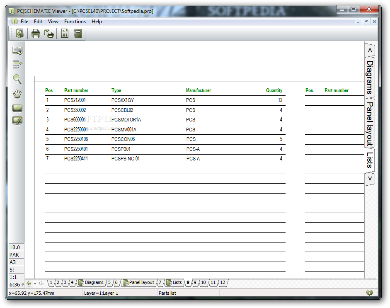390x308 pixels.
Task: Click the up chevron above Diagrams tab
Action: click(370, 50)
